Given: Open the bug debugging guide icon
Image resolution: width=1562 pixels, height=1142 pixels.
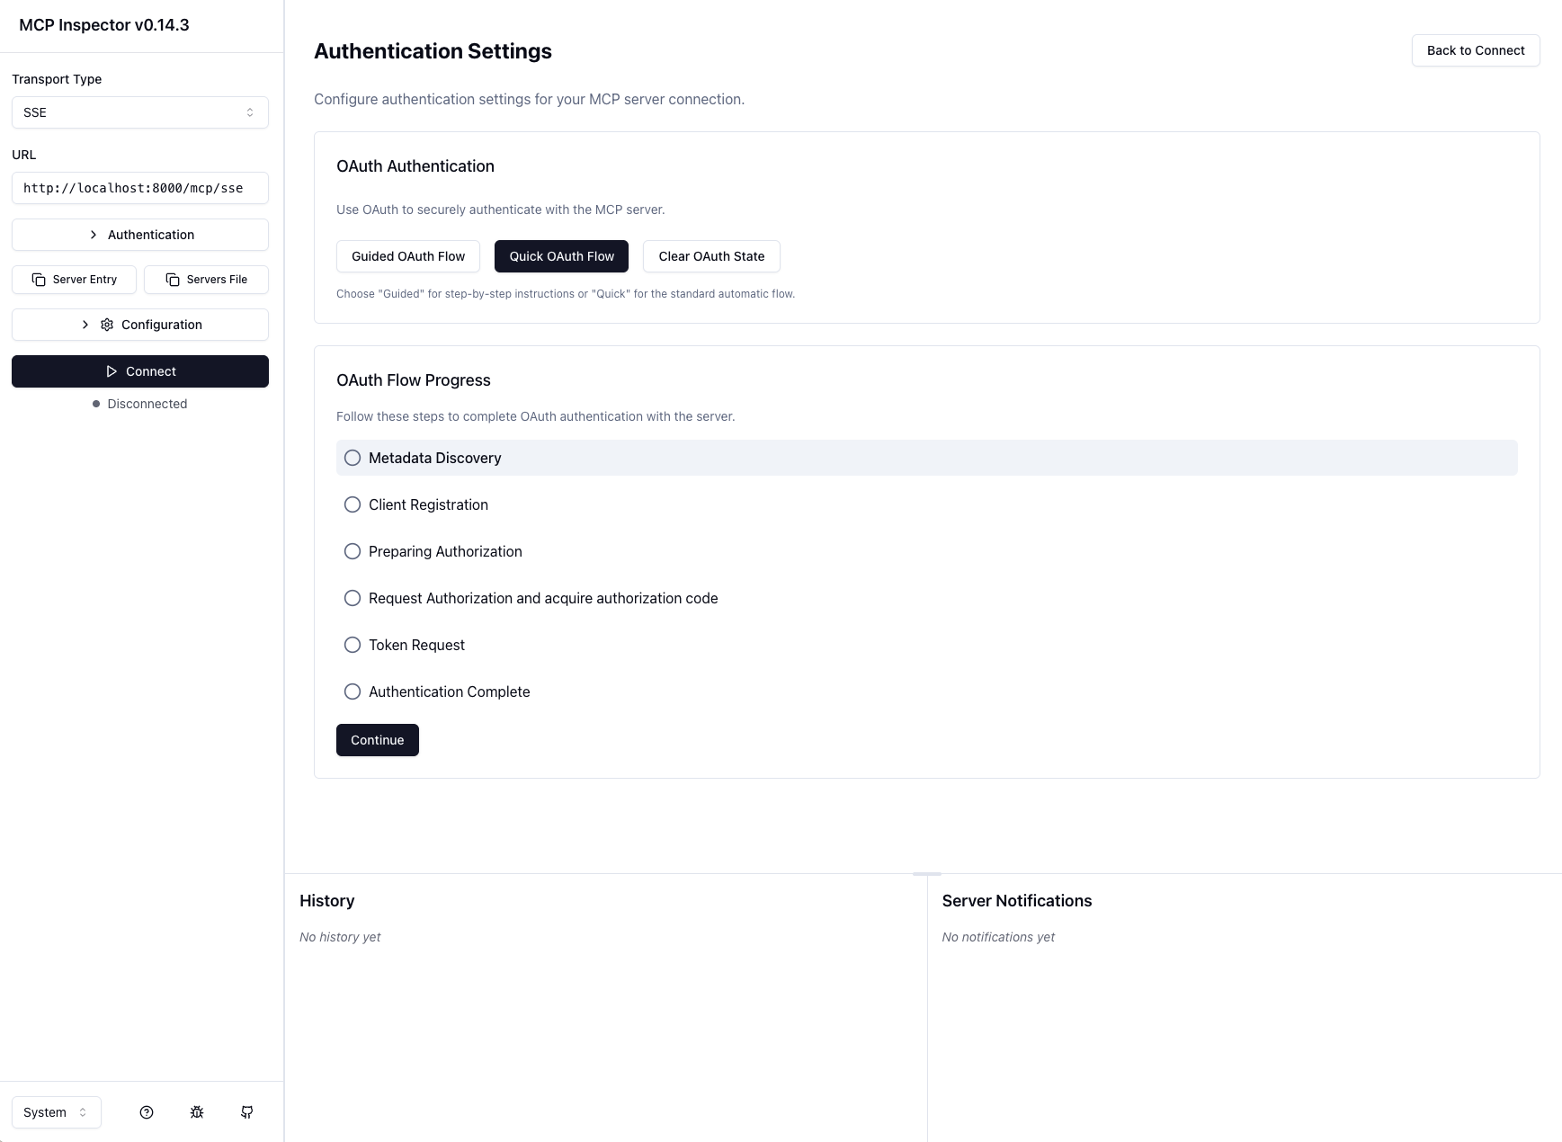Looking at the screenshot, I should [197, 1112].
